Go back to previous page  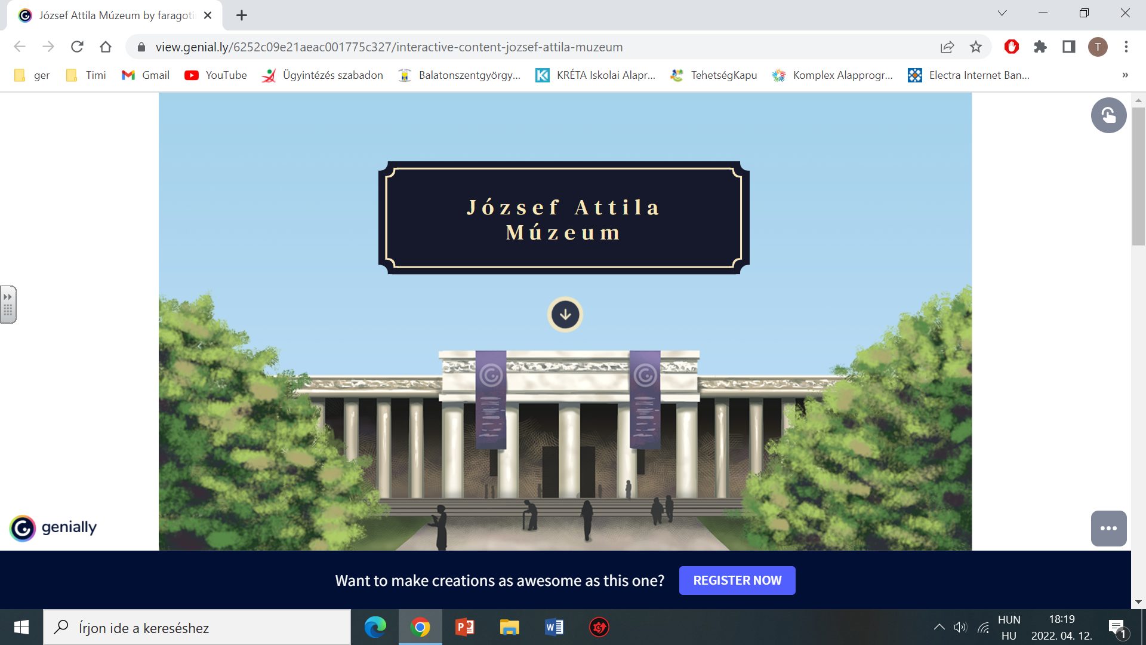coord(20,47)
